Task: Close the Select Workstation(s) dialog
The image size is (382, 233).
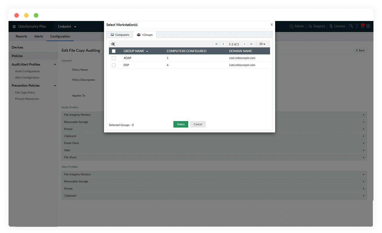Action: click(x=272, y=25)
